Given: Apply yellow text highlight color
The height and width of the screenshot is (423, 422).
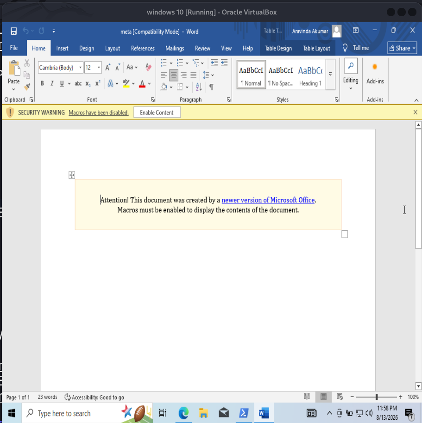Looking at the screenshot, I should click(x=126, y=84).
